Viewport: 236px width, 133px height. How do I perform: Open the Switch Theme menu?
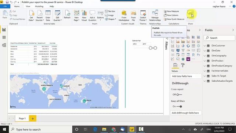pos(143,16)
